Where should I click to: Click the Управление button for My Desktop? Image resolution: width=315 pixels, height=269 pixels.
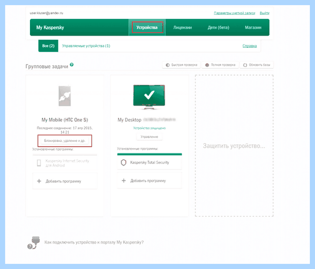point(149,137)
